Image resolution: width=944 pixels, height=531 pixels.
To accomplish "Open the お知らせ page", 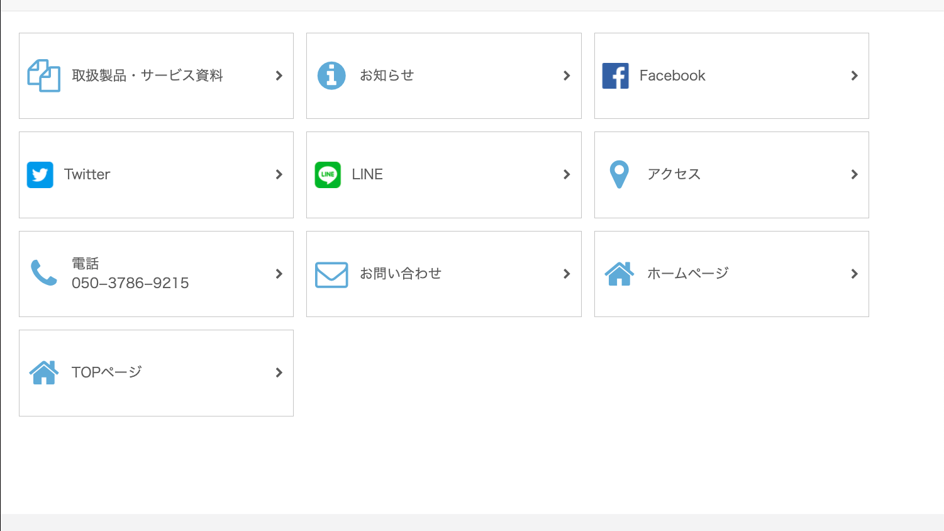I will pyautogui.click(x=443, y=75).
